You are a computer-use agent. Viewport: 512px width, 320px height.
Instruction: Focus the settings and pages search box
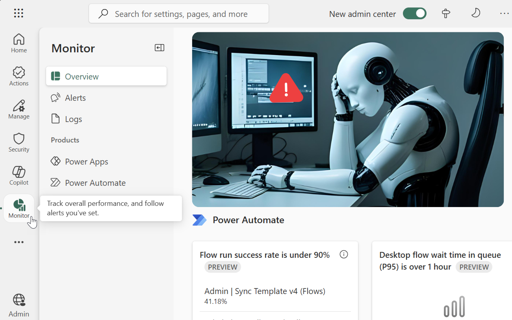pos(179,14)
